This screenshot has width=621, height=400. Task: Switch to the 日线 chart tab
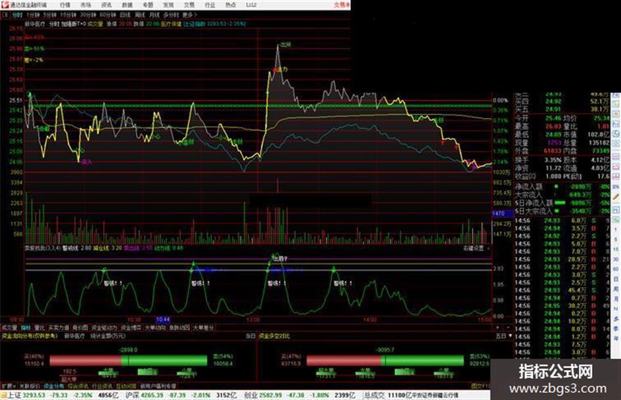click(125, 14)
